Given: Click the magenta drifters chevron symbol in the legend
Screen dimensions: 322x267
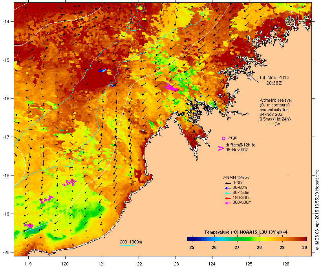Looking at the screenshot, I should point(221,148).
